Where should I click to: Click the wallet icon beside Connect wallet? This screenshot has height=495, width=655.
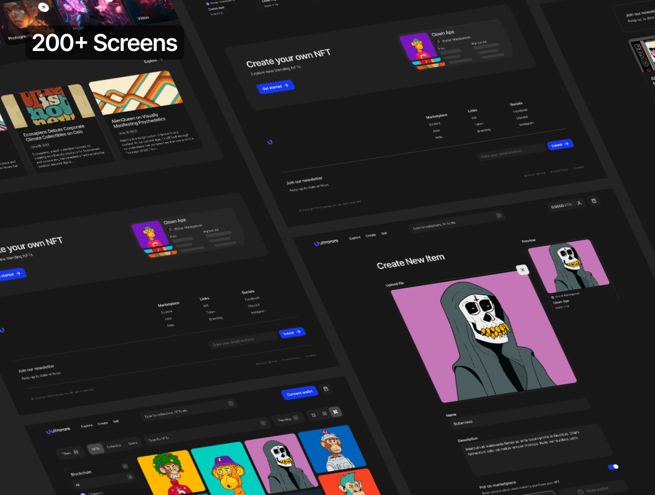click(326, 389)
